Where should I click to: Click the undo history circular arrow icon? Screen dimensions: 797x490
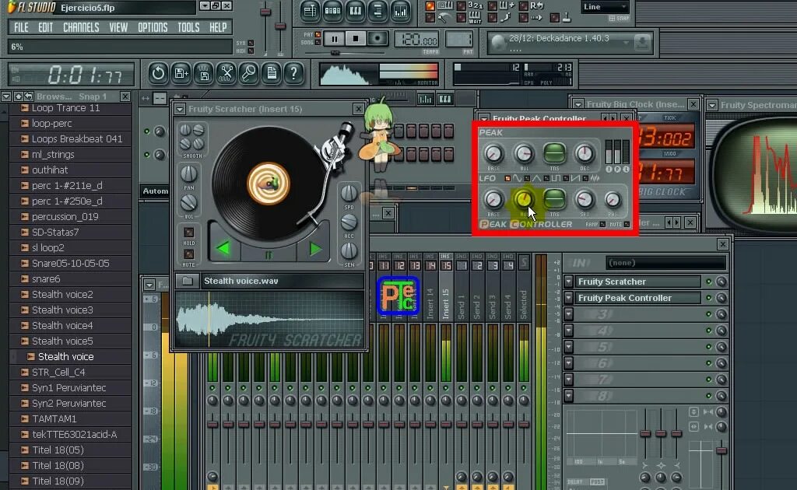pos(158,74)
